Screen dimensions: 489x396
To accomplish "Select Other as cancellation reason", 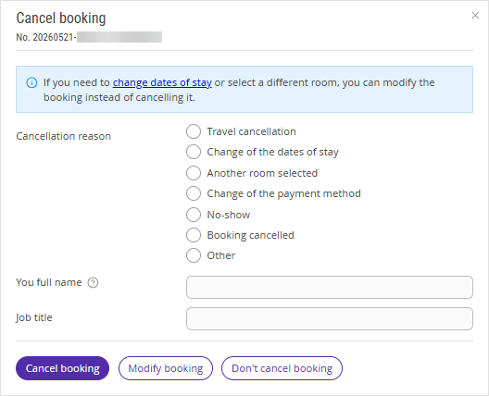I will click(194, 255).
